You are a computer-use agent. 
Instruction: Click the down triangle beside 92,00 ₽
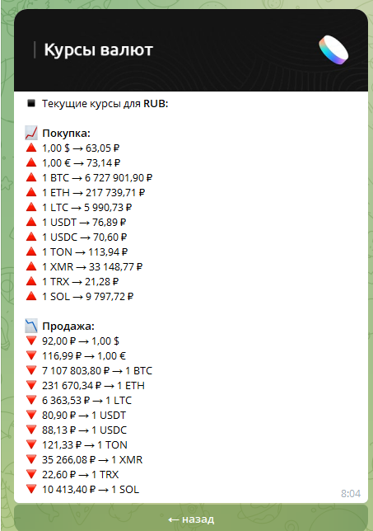[31, 341]
